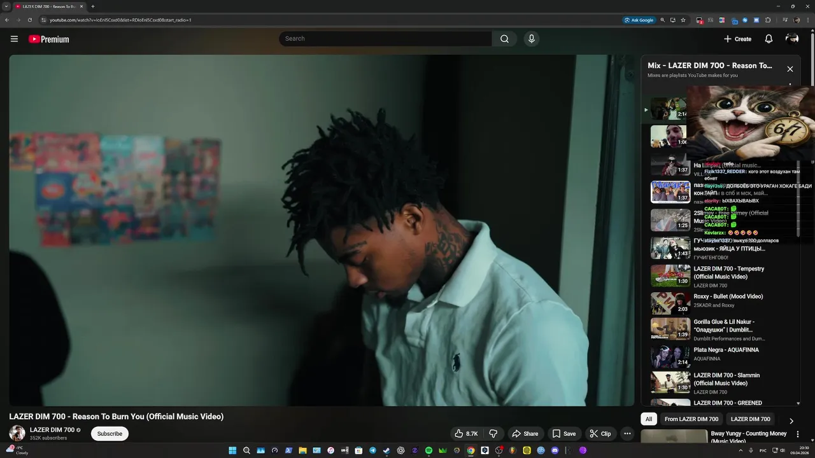The image size is (815, 458).
Task: Open a new browser tab
Action: 92,6
